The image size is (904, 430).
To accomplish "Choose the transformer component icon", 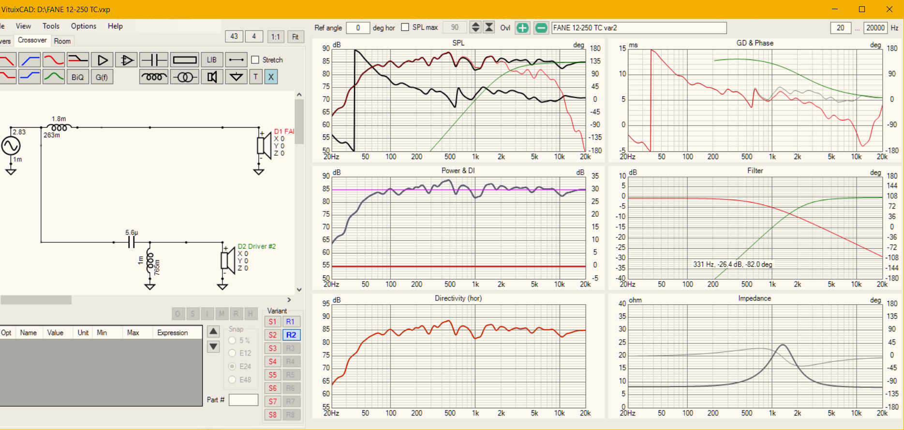I will coord(185,77).
